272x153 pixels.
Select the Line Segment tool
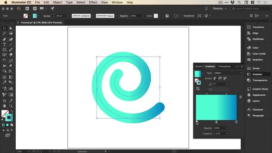point(11,45)
